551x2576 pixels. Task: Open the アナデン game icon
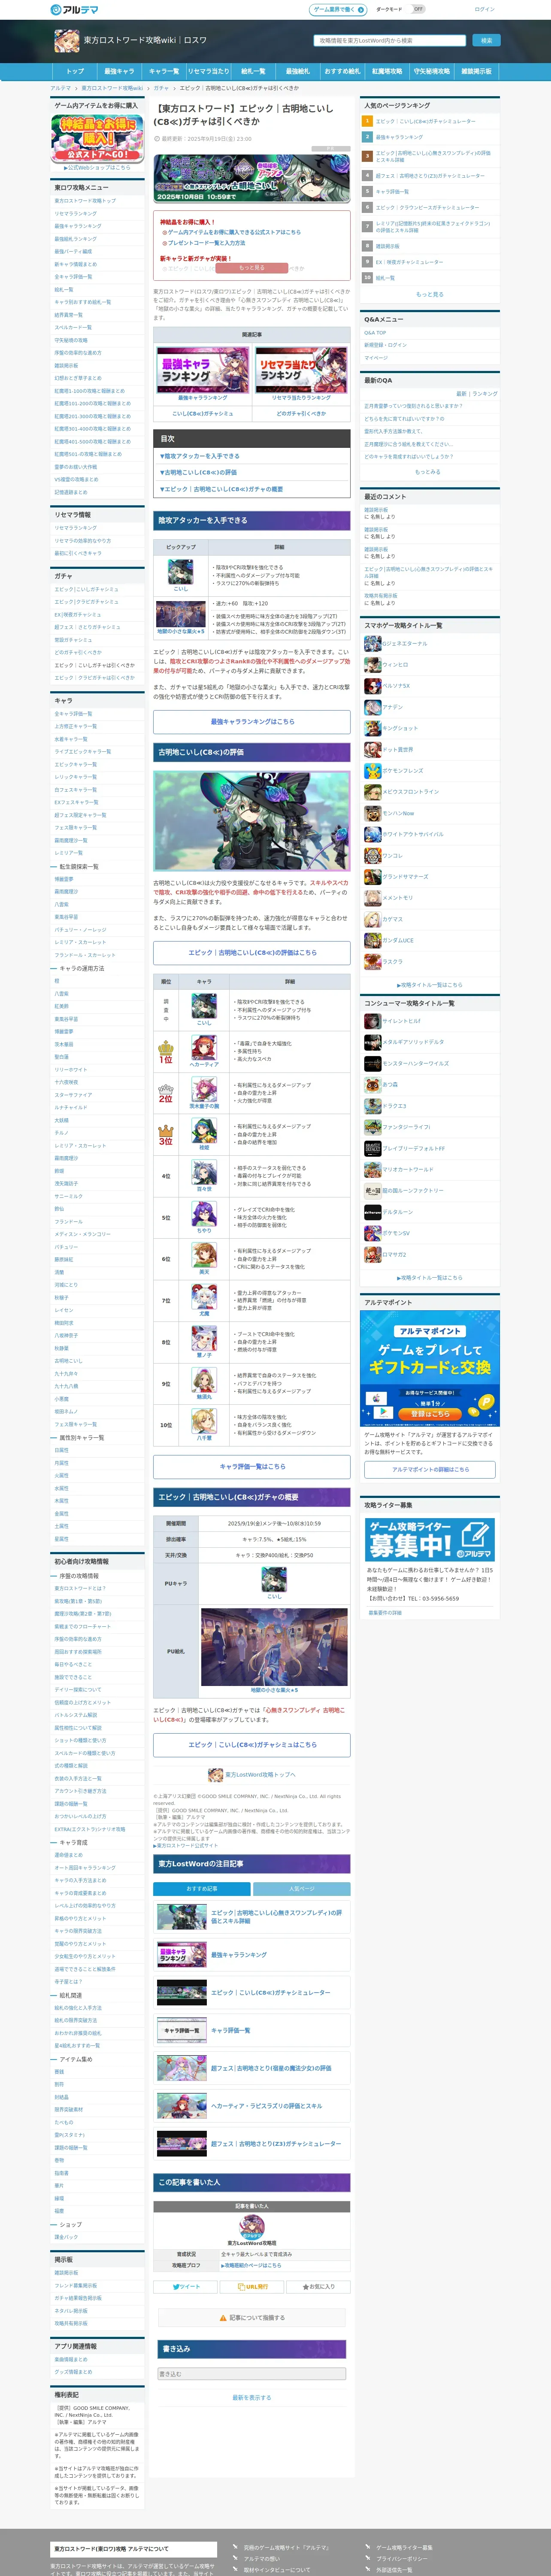click(372, 707)
